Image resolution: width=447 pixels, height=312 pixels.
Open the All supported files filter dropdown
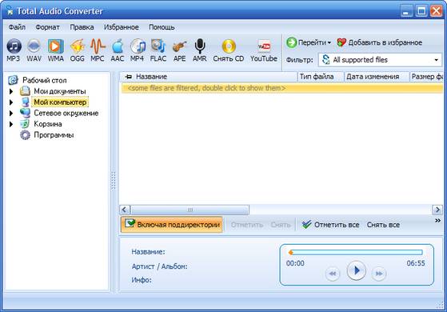380,60
